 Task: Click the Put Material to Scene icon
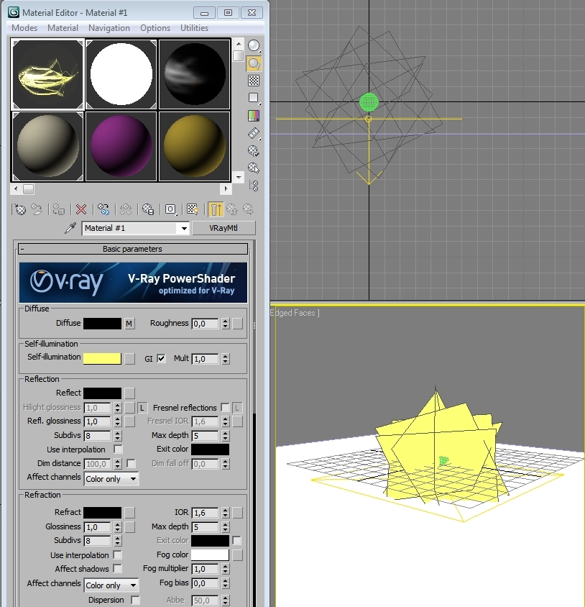point(37,209)
